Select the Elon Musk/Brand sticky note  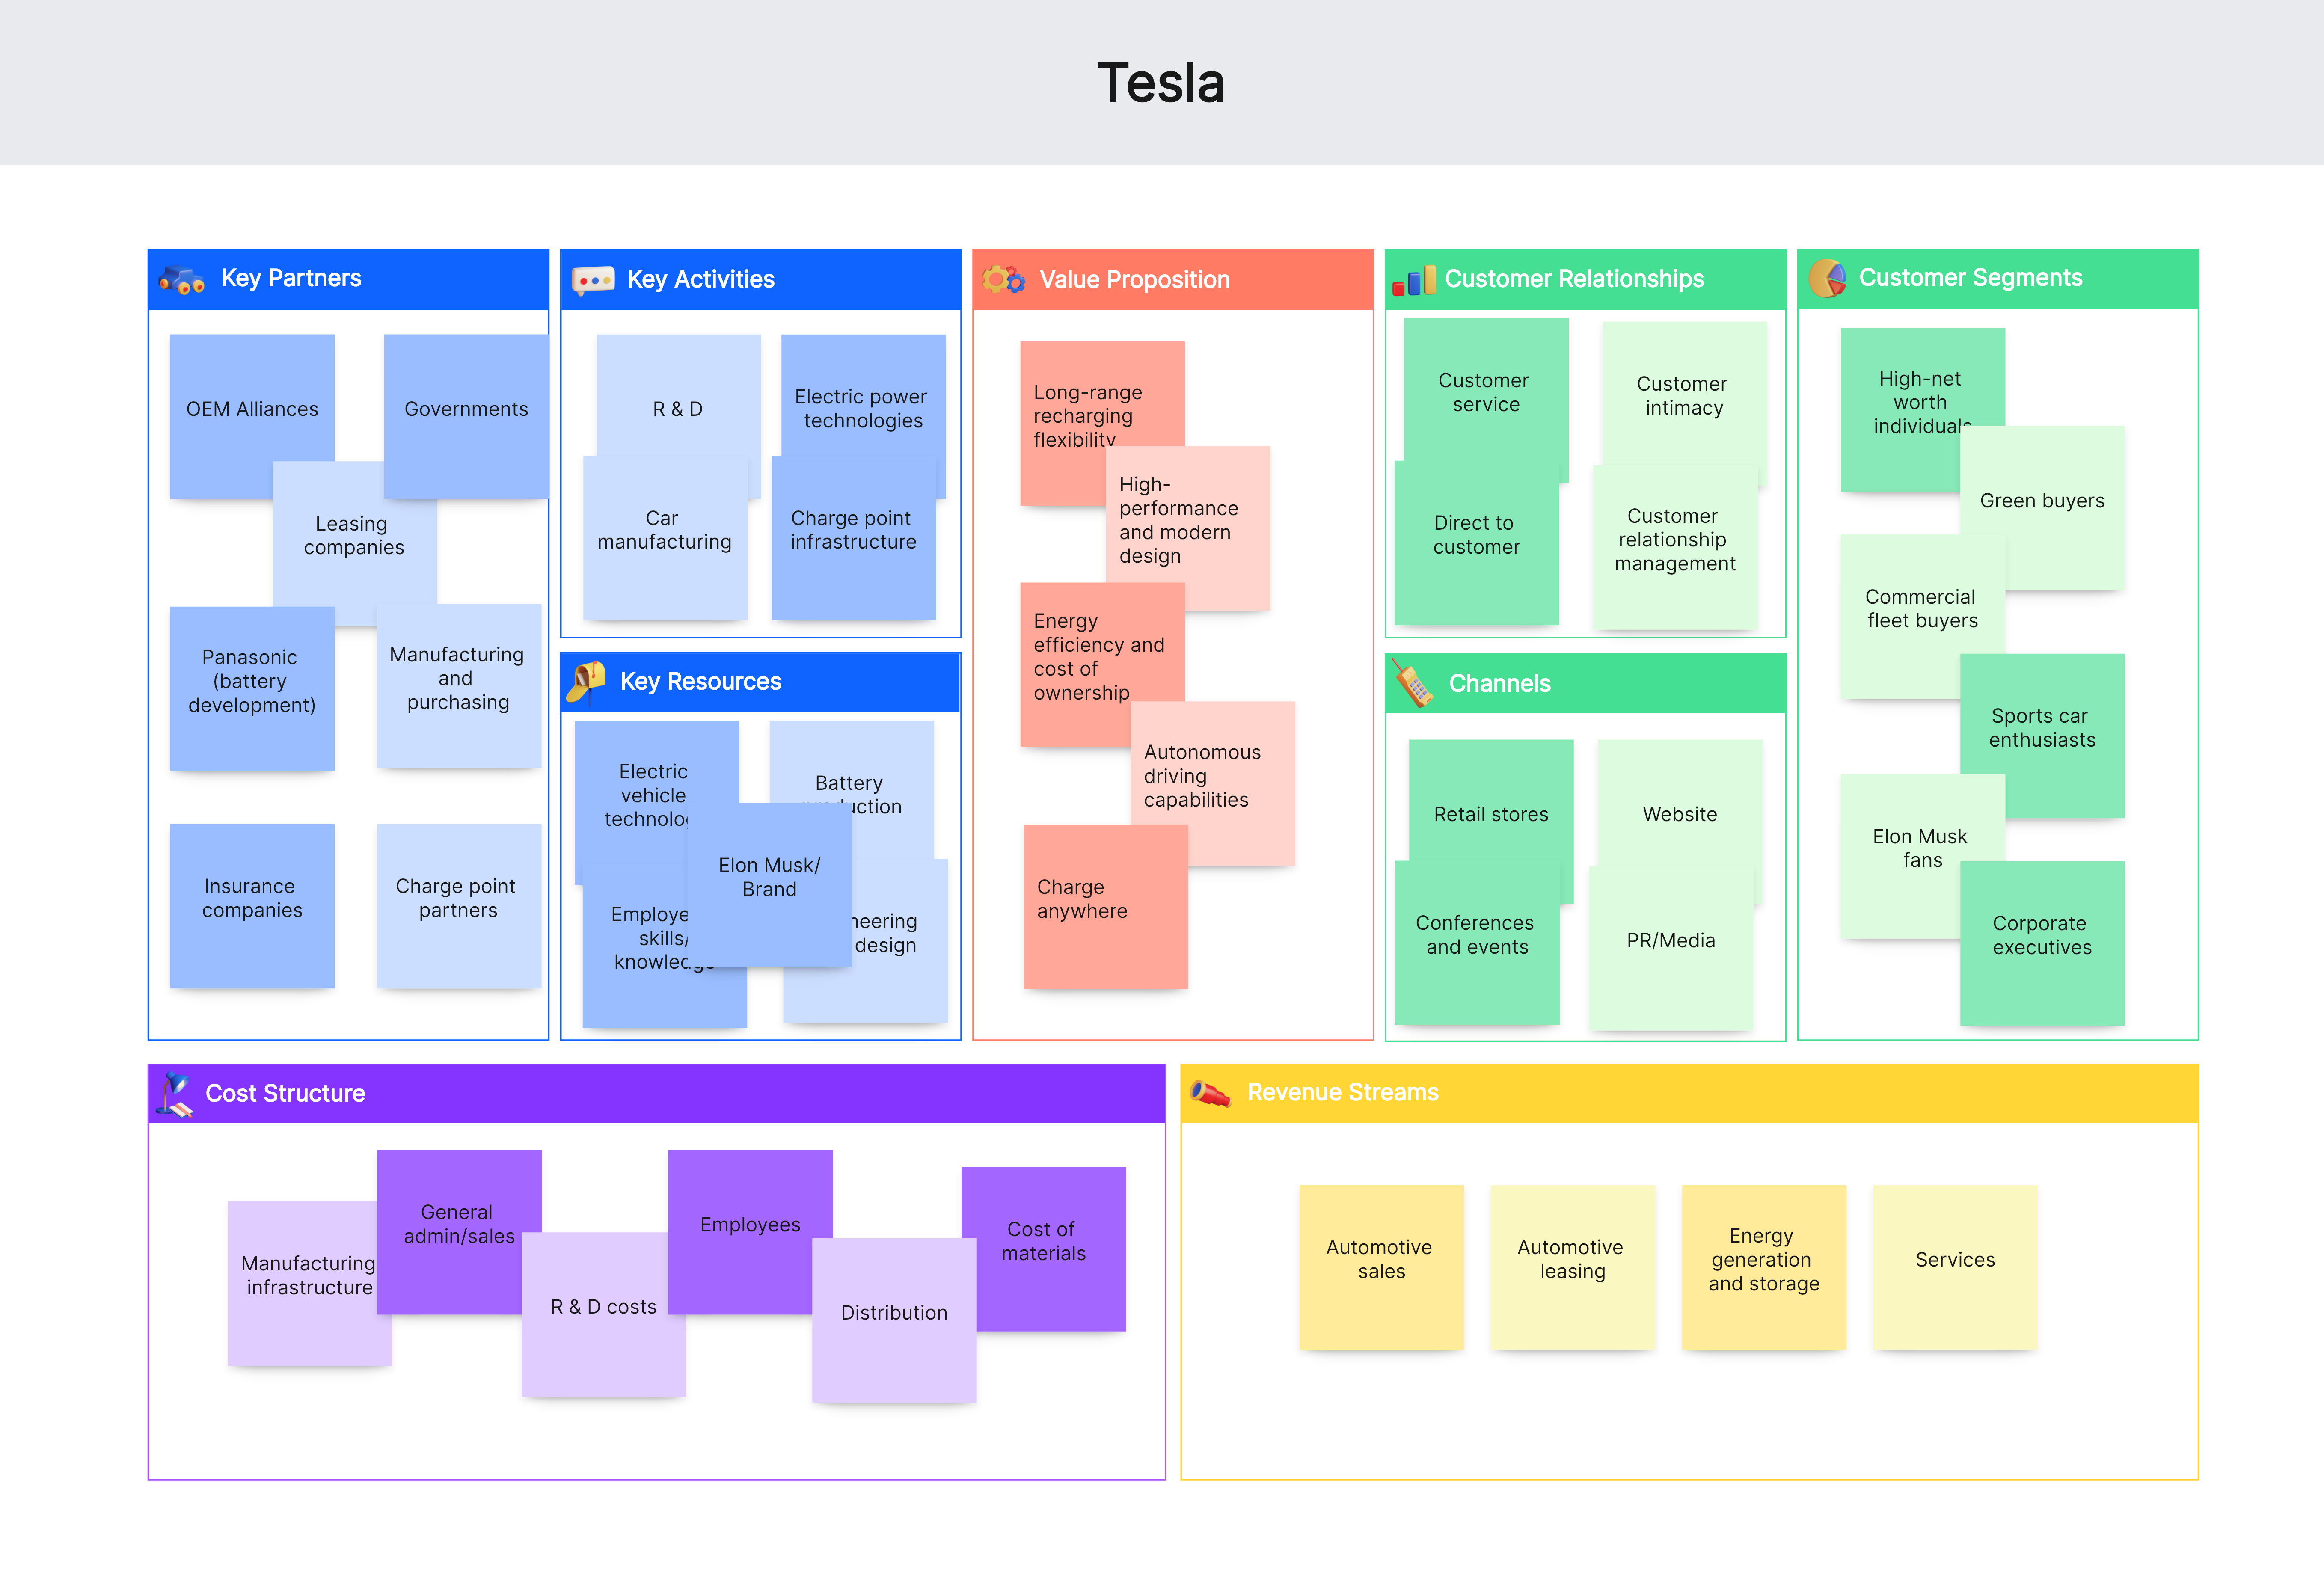point(770,885)
